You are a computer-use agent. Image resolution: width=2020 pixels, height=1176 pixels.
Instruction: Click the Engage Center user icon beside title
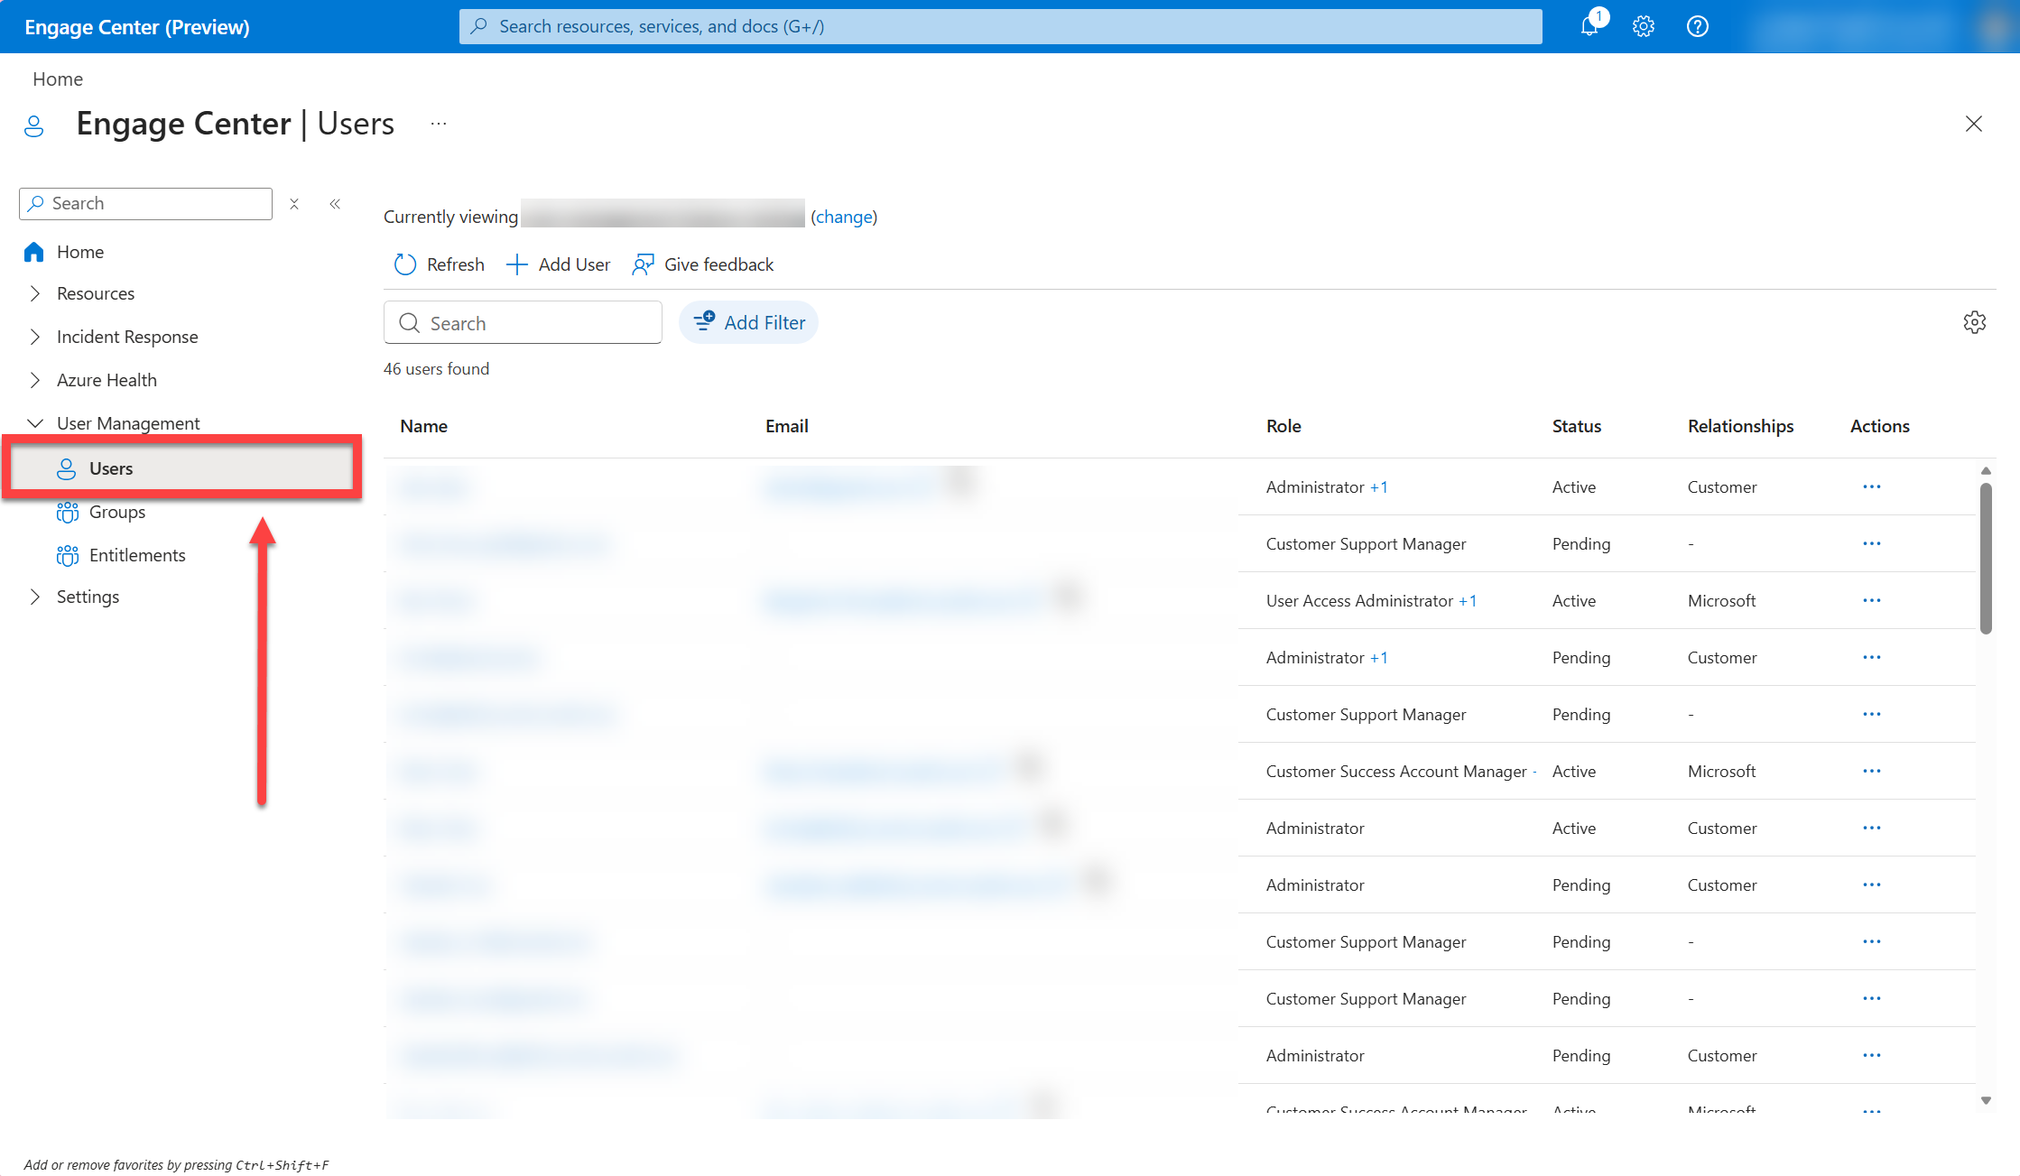point(34,125)
